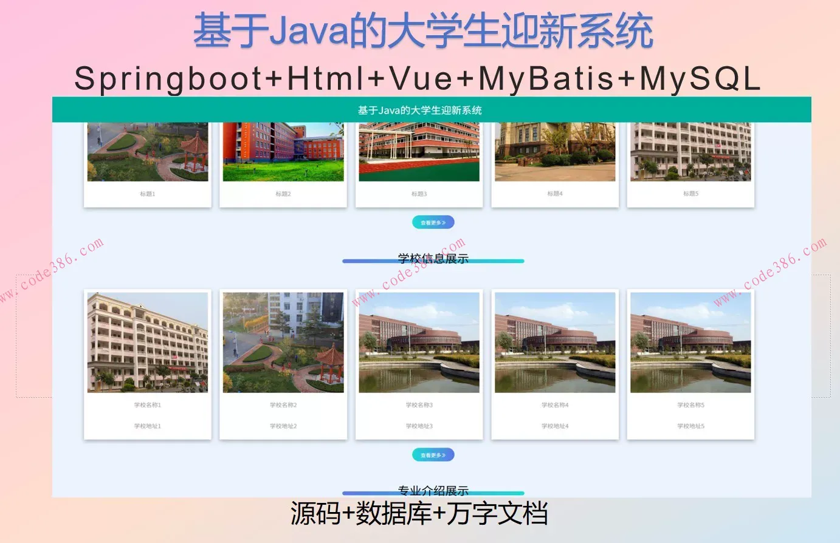Open the 学校名称4 school photo

coord(555,343)
